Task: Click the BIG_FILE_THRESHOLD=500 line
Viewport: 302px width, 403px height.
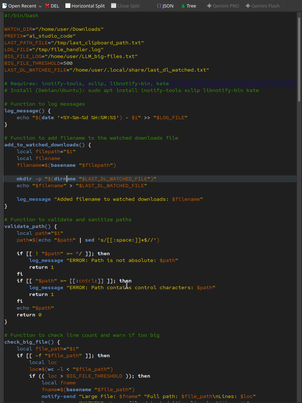Action: (x=39, y=63)
